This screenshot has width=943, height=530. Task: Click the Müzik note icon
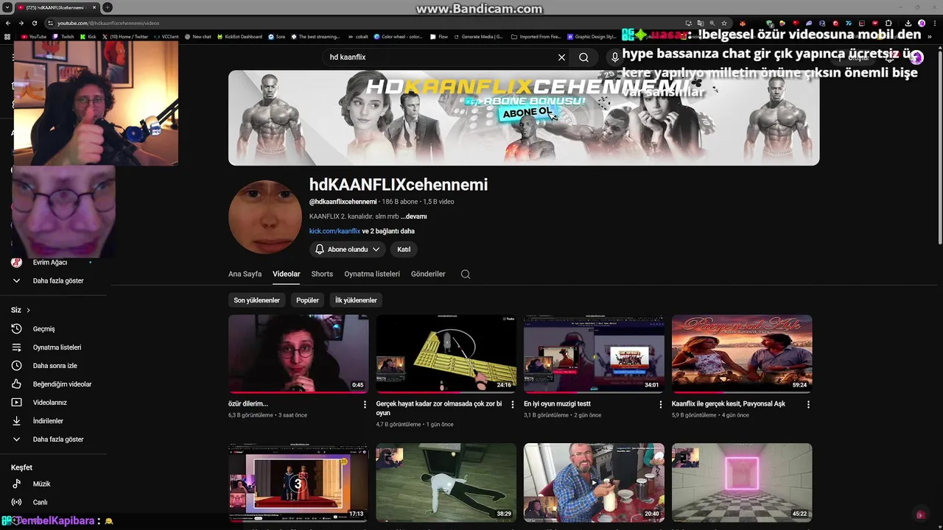tap(16, 484)
